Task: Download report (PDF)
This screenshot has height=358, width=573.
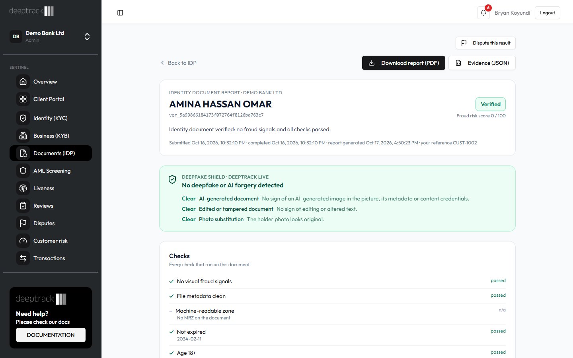Action: (403, 63)
